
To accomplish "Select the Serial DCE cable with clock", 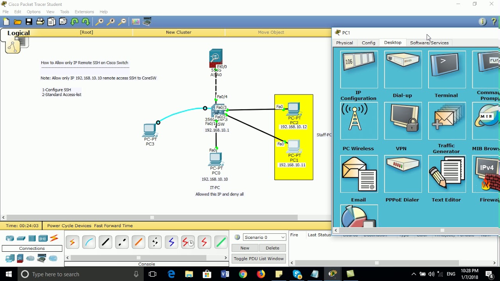I will point(188,242).
